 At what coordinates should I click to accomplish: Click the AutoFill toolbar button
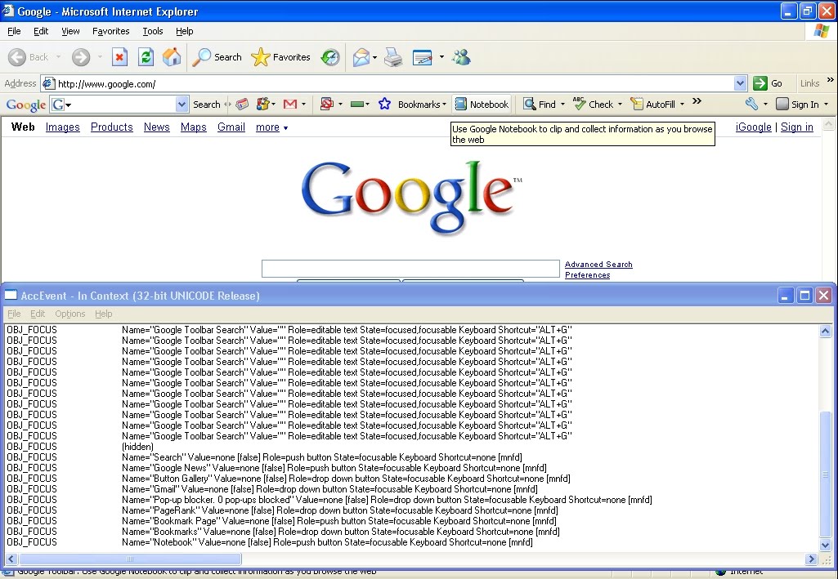coord(653,104)
